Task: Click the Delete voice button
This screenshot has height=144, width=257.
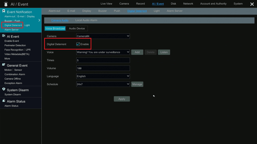Action: click(150, 52)
